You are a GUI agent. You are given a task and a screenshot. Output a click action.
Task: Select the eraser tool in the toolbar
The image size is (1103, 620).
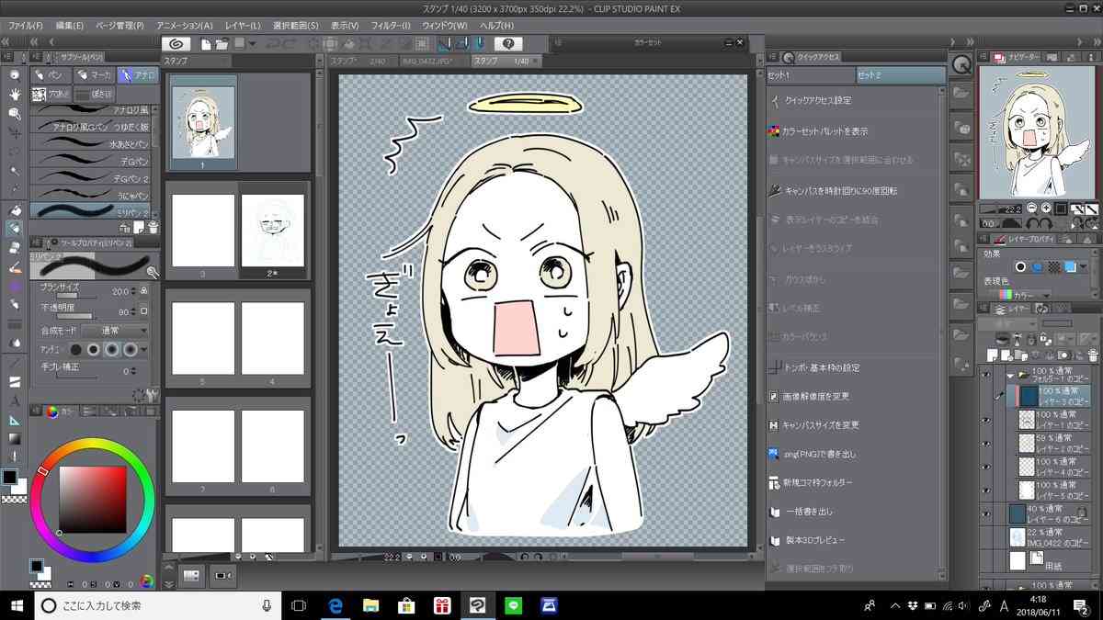[x=15, y=247]
